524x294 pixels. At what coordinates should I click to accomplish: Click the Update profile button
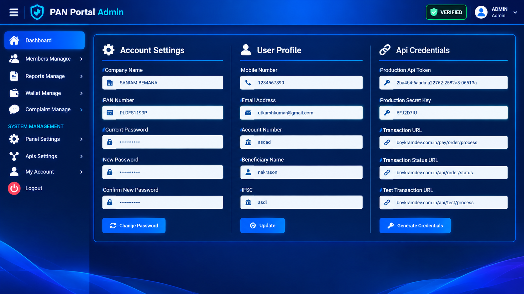[263, 226]
